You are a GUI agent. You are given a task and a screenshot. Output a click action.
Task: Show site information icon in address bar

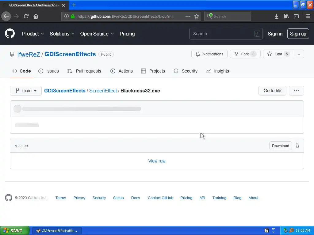tap(67, 16)
